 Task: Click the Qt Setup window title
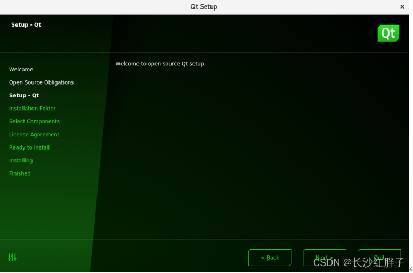pos(204,6)
